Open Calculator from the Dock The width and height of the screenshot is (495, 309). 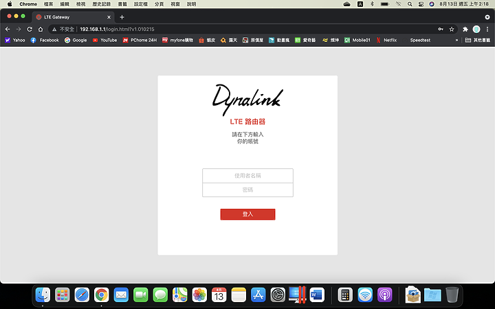tap(345, 295)
